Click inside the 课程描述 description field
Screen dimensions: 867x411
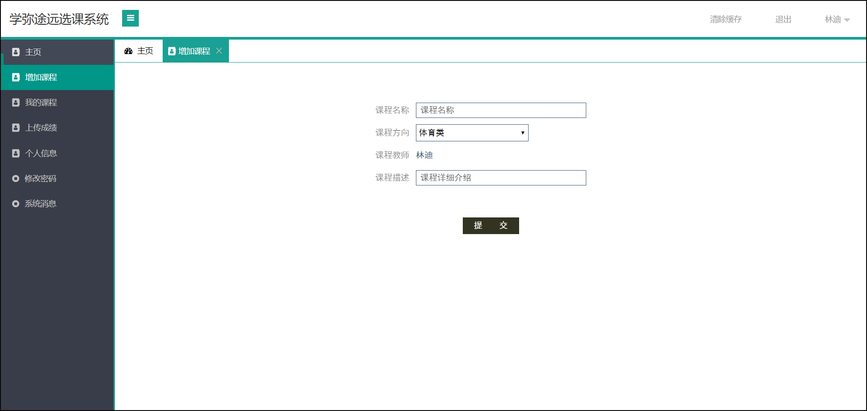[x=500, y=177]
